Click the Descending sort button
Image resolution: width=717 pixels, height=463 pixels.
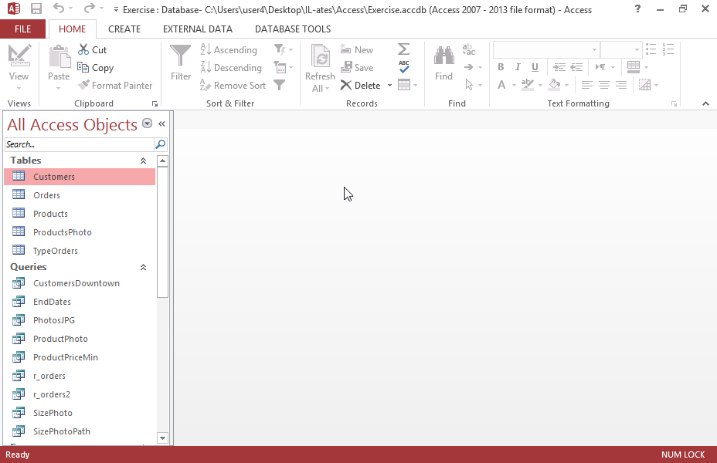click(231, 68)
